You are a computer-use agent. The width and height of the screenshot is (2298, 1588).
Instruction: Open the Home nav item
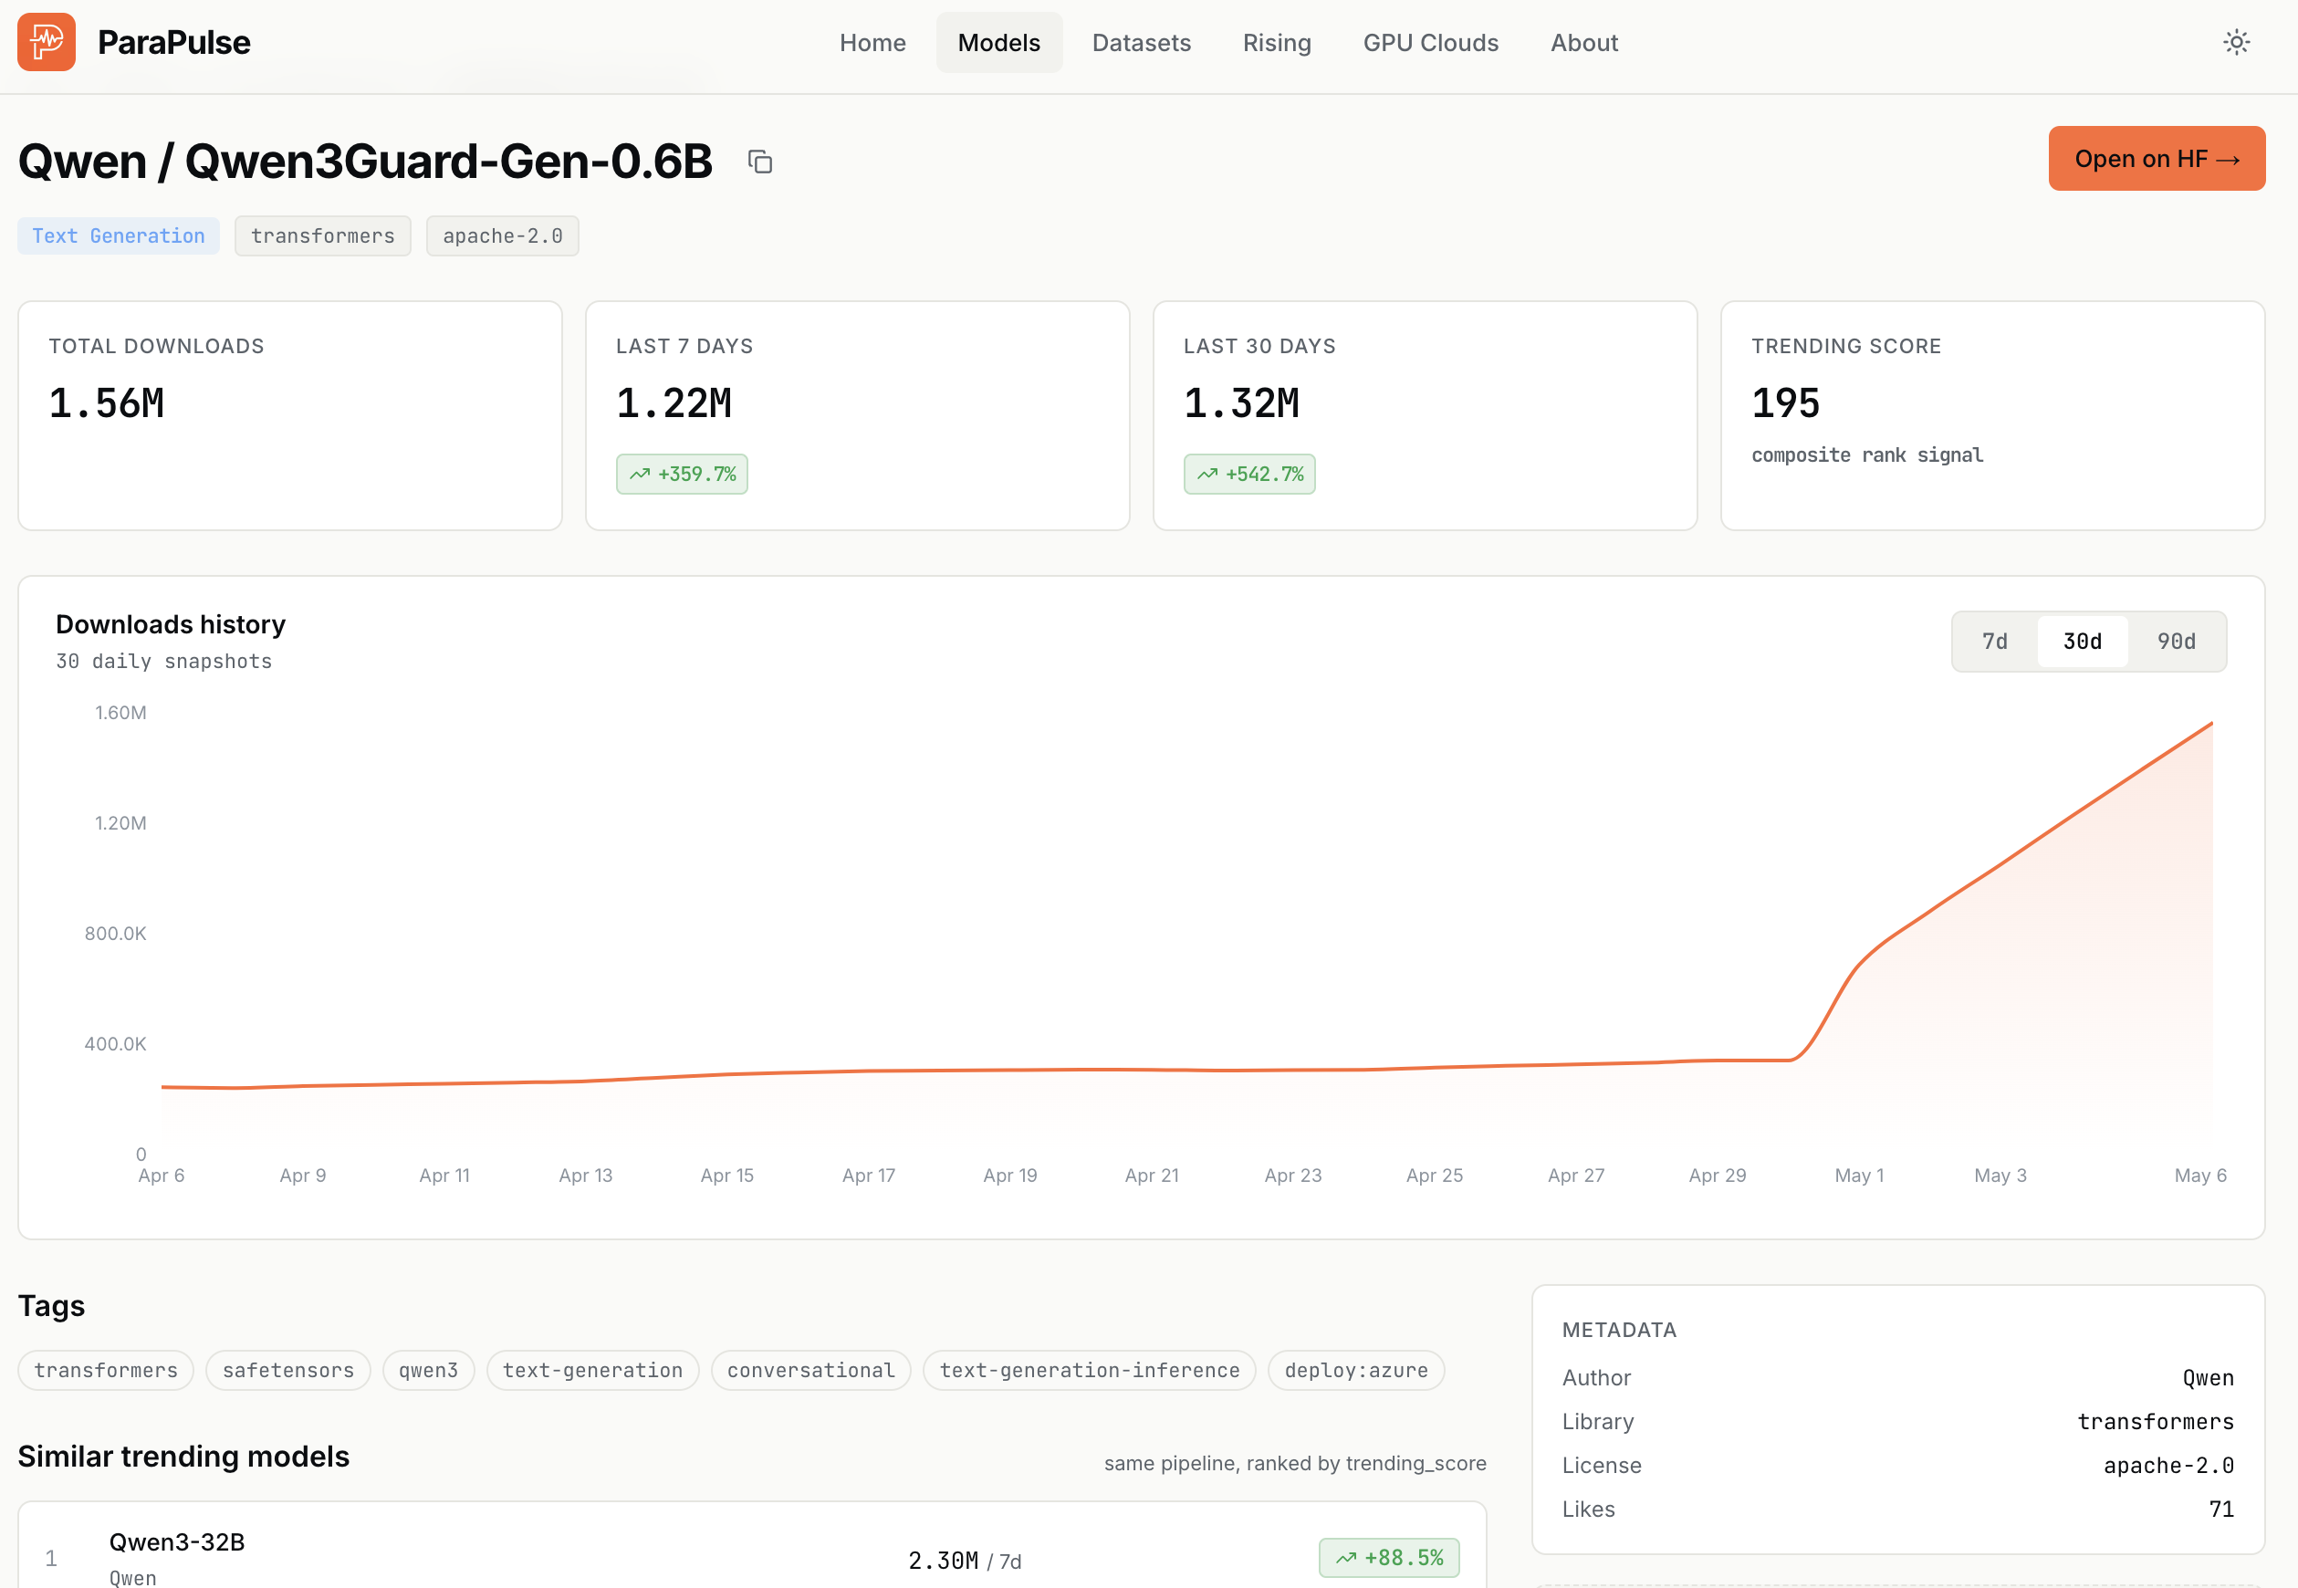(x=872, y=43)
